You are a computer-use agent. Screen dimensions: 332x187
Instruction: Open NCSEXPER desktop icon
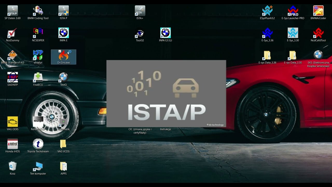38,33
